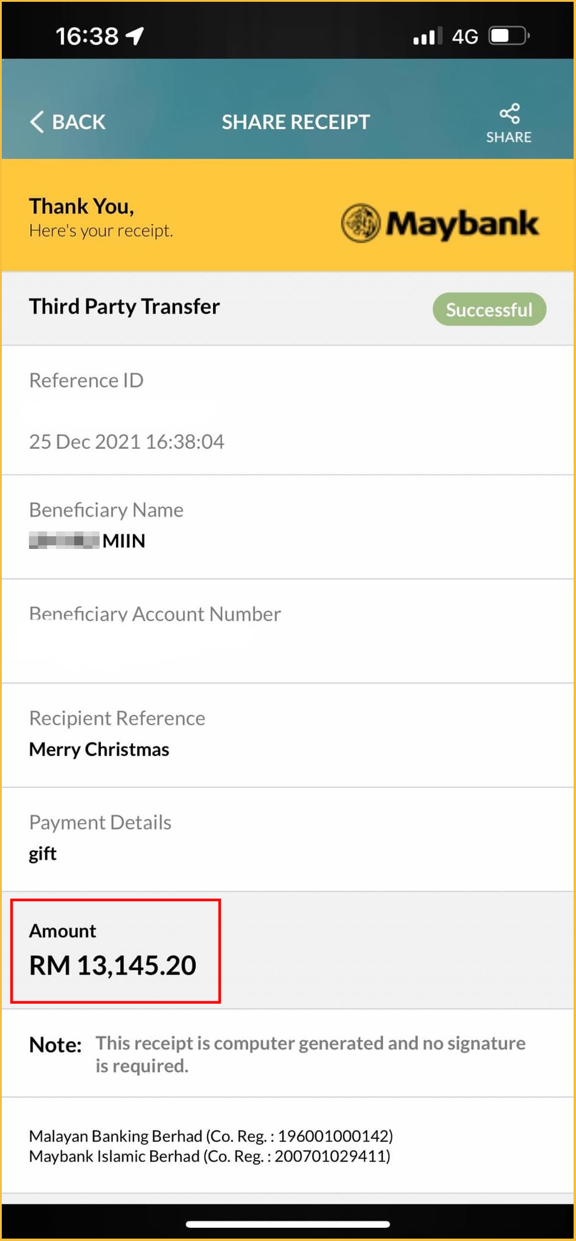Tap the Maybank tiger logo

(x=360, y=223)
